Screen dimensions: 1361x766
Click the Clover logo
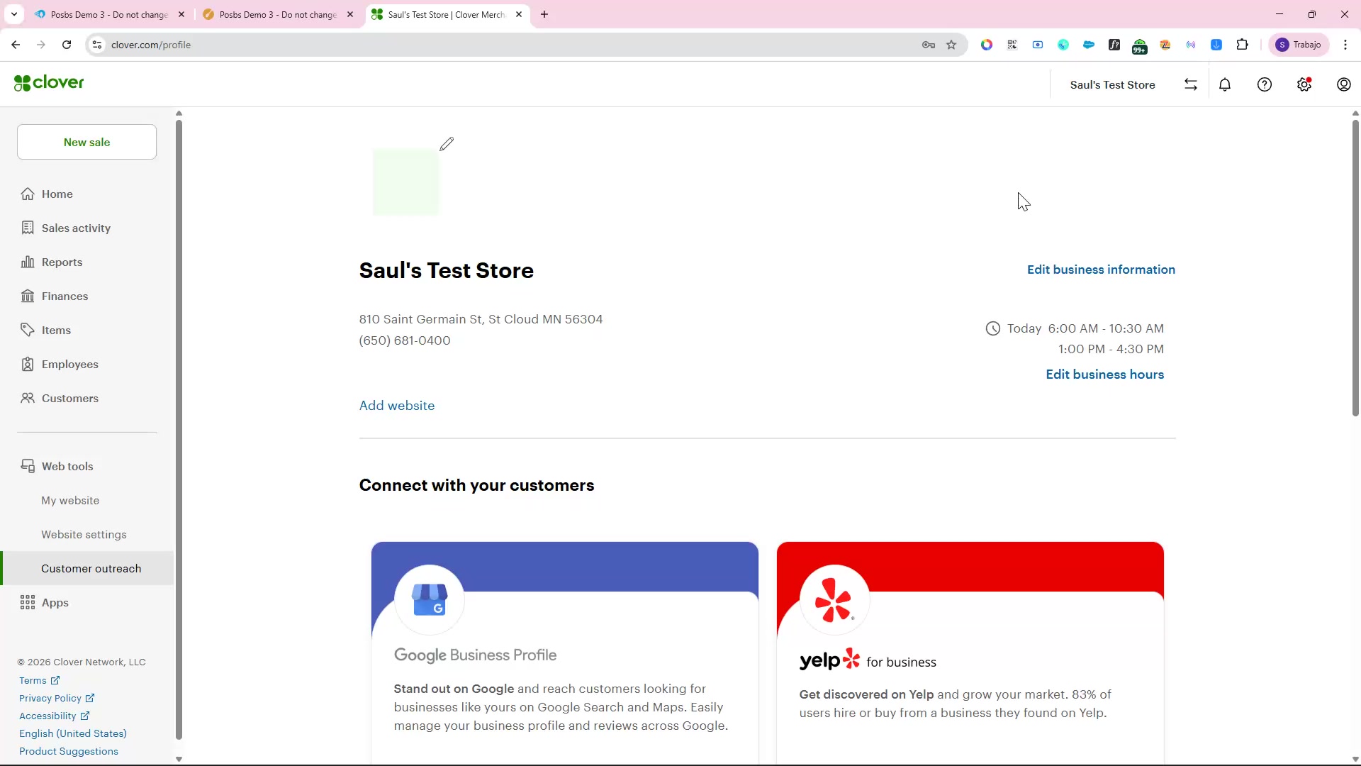tap(49, 83)
